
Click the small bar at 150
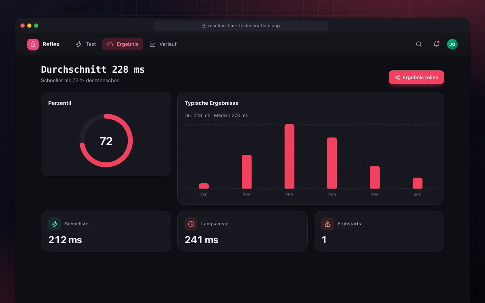(204, 186)
